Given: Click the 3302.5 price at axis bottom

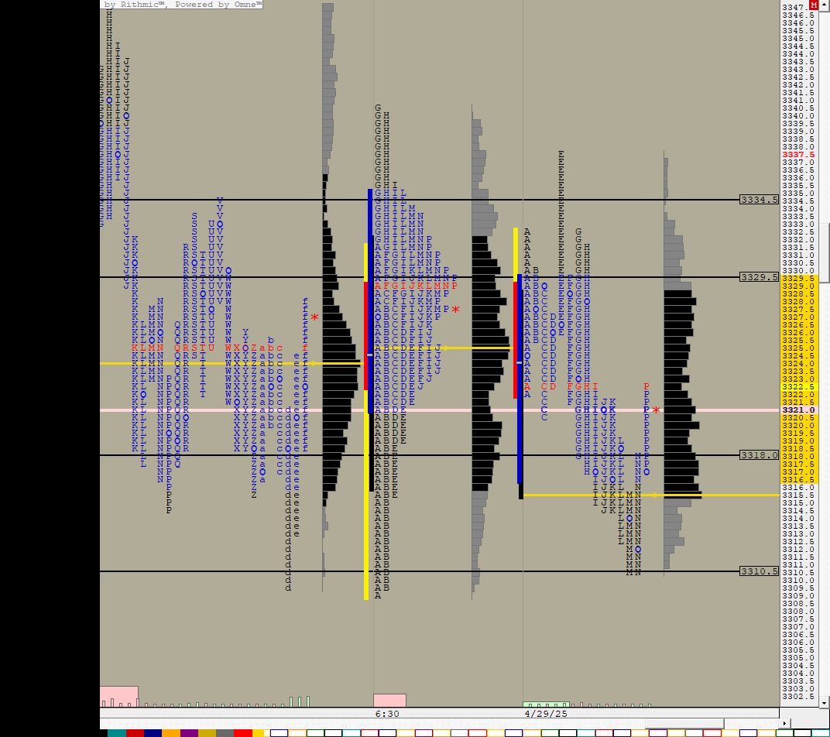Looking at the screenshot, I should 798,696.
